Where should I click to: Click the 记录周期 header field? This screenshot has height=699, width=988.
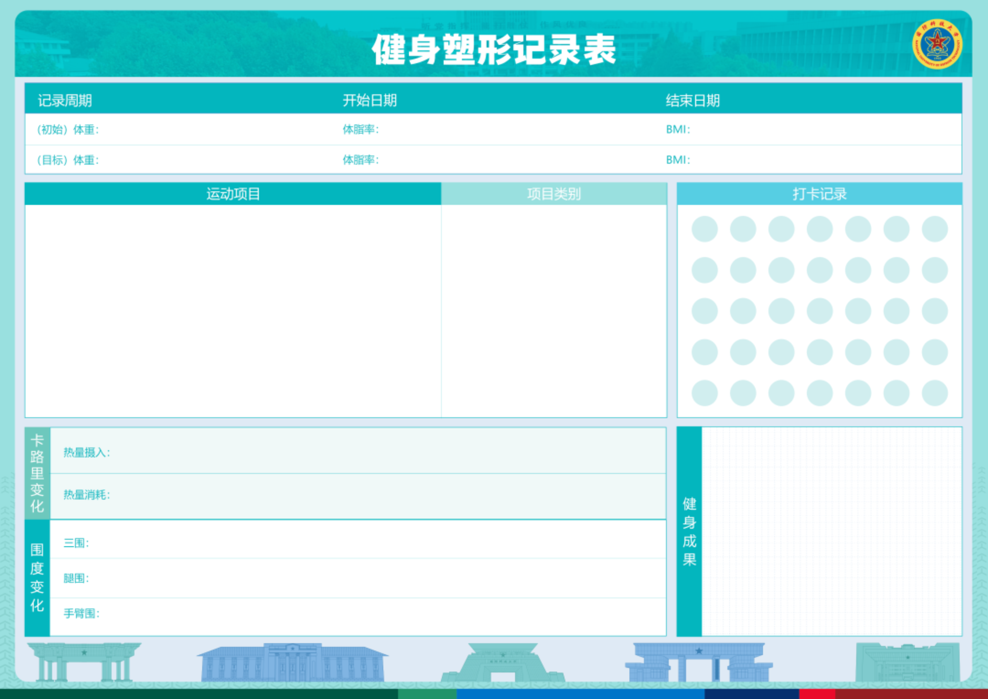pos(65,100)
